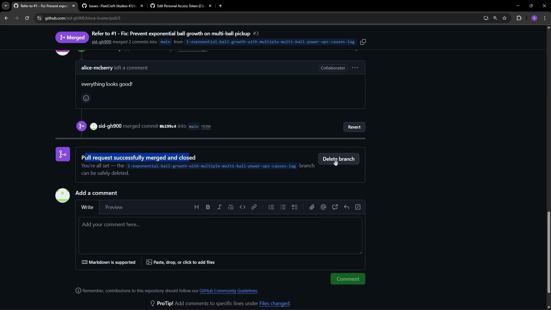The height and width of the screenshot is (310, 551).
Task: Open commit 0b199c4 link
Action: coord(168,126)
